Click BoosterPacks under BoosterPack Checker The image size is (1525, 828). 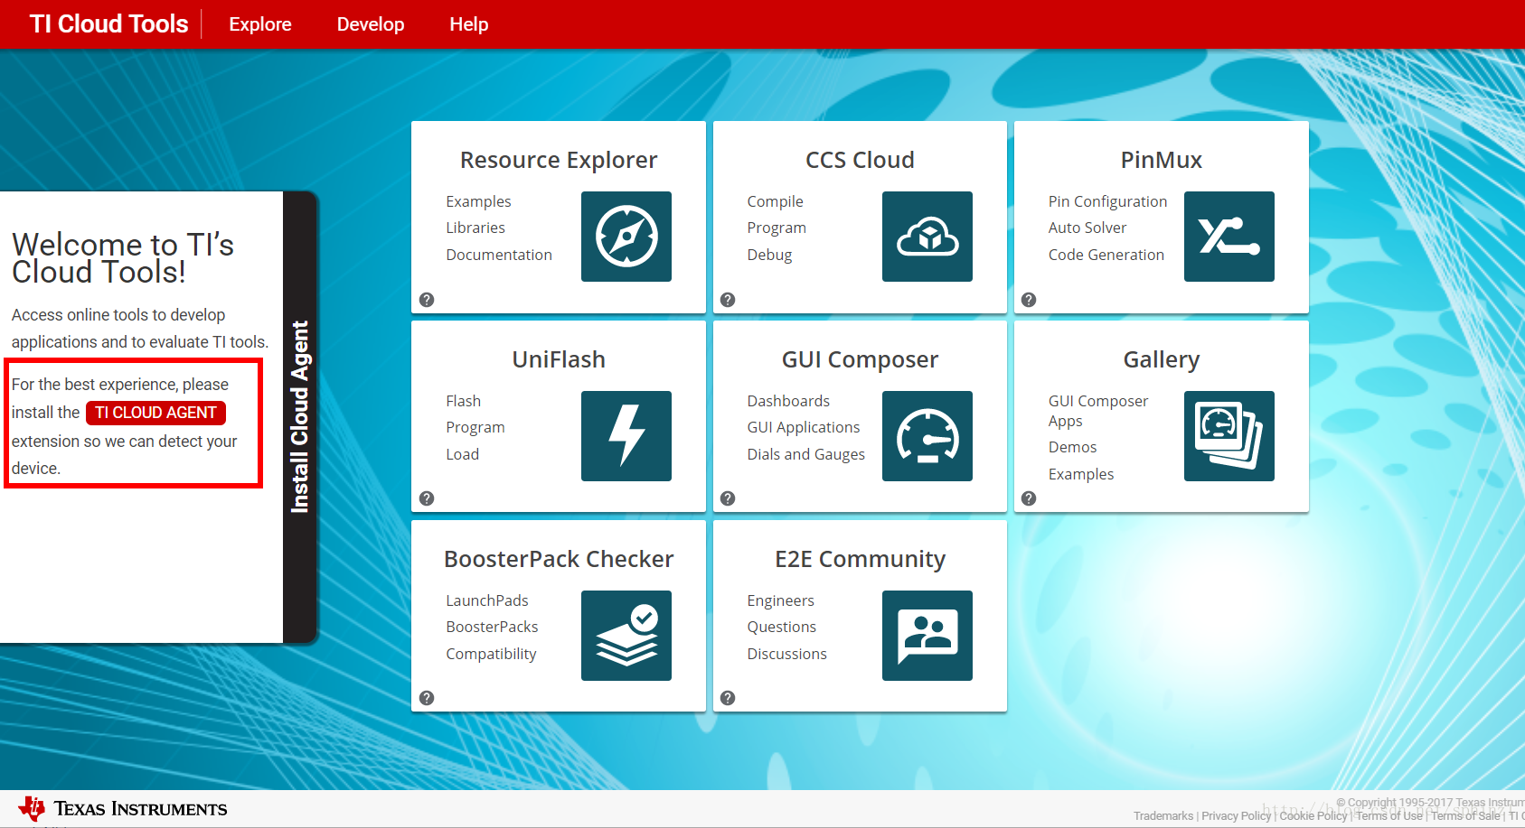[x=492, y=627]
